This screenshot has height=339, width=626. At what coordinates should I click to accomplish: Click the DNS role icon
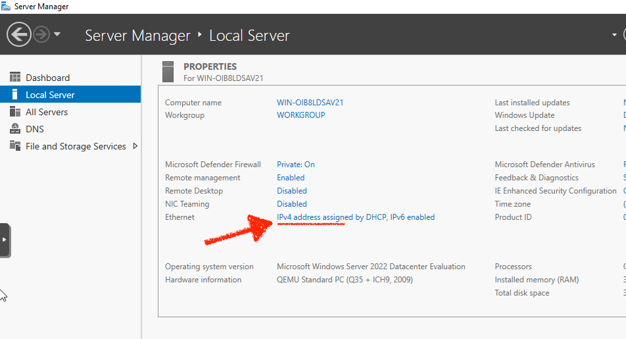coord(15,129)
